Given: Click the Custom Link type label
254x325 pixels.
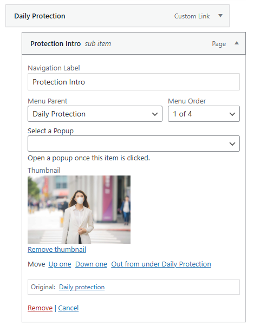Looking at the screenshot, I should coord(192,16).
